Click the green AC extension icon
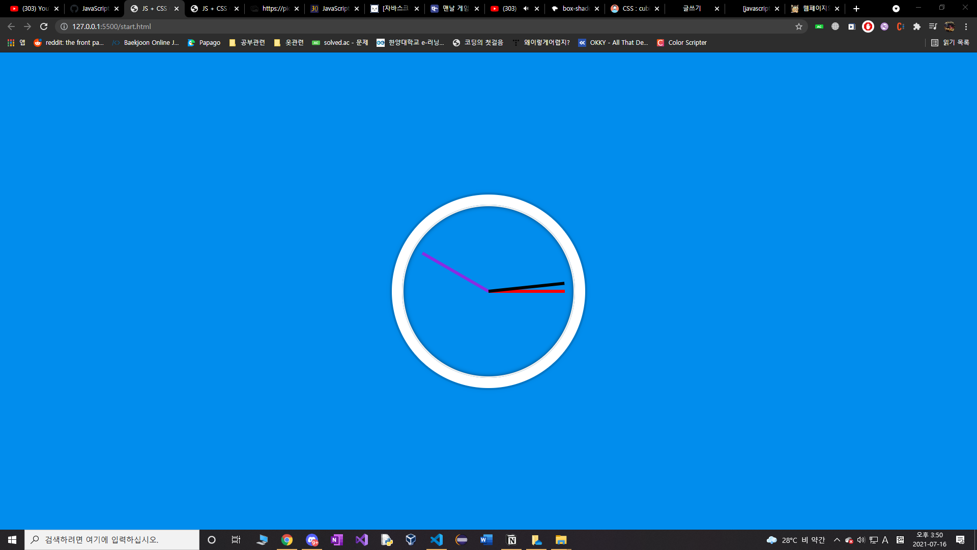Image resolution: width=977 pixels, height=550 pixels. tap(819, 26)
